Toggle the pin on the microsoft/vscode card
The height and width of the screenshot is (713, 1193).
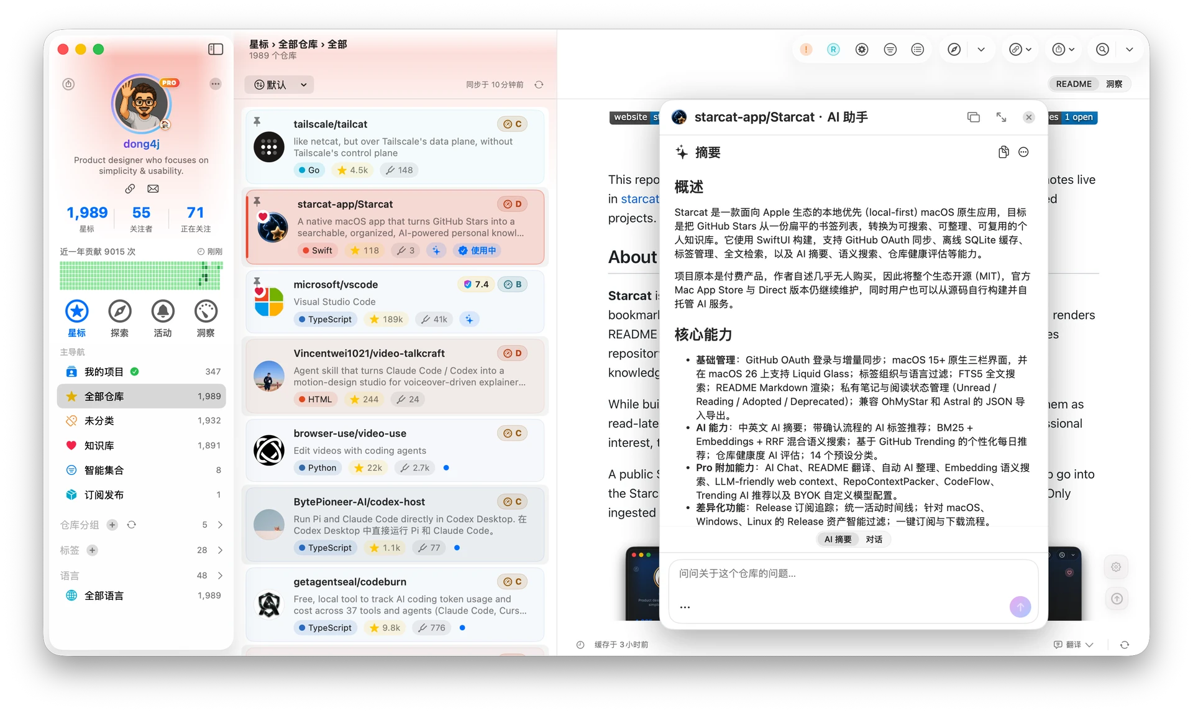257,282
